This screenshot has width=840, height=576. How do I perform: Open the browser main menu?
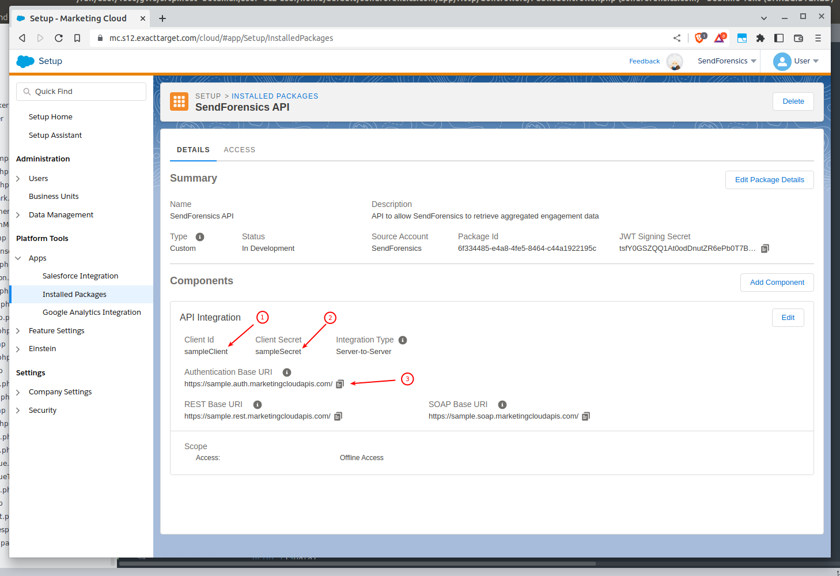tap(818, 38)
